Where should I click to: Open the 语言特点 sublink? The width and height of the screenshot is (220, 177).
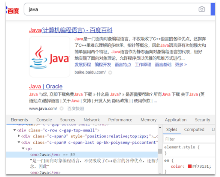123,65
